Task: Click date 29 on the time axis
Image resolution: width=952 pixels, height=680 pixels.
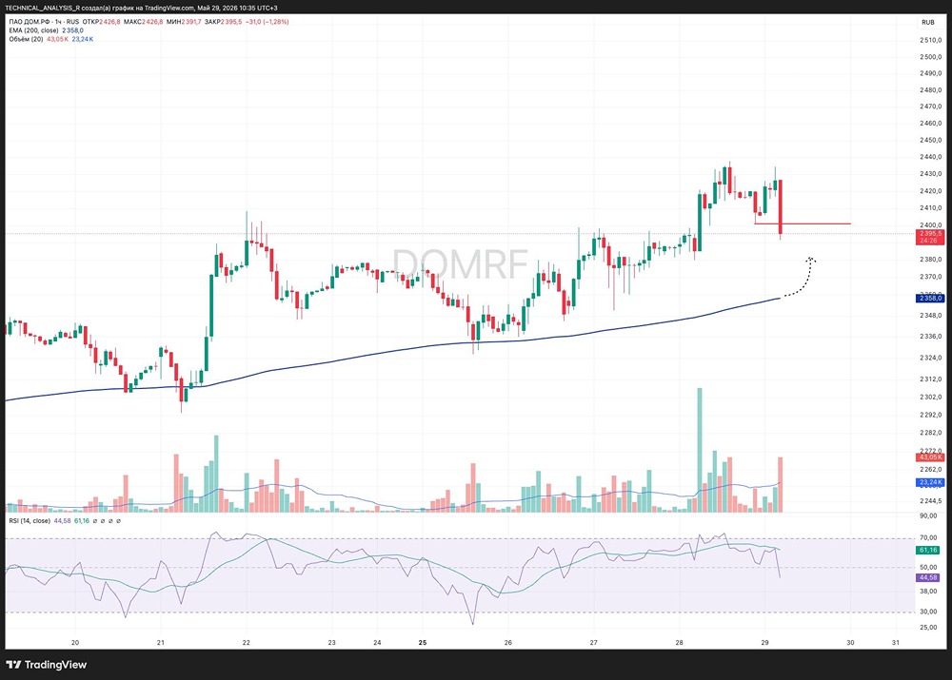Action: coord(764,642)
